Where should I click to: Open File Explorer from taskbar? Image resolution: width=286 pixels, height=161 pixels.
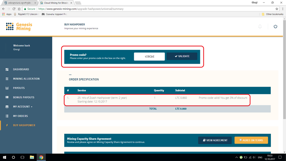pyautogui.click(x=32, y=157)
